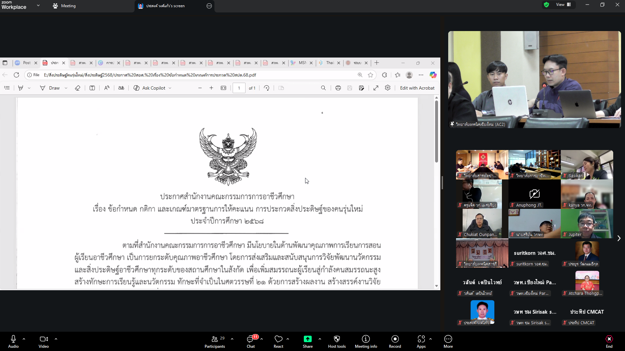Select the Meeting tab
Image resolution: width=625 pixels, height=351 pixels.
(64, 6)
